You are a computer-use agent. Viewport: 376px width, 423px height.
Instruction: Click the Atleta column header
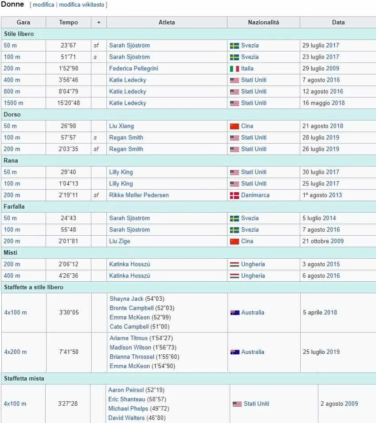tap(167, 22)
